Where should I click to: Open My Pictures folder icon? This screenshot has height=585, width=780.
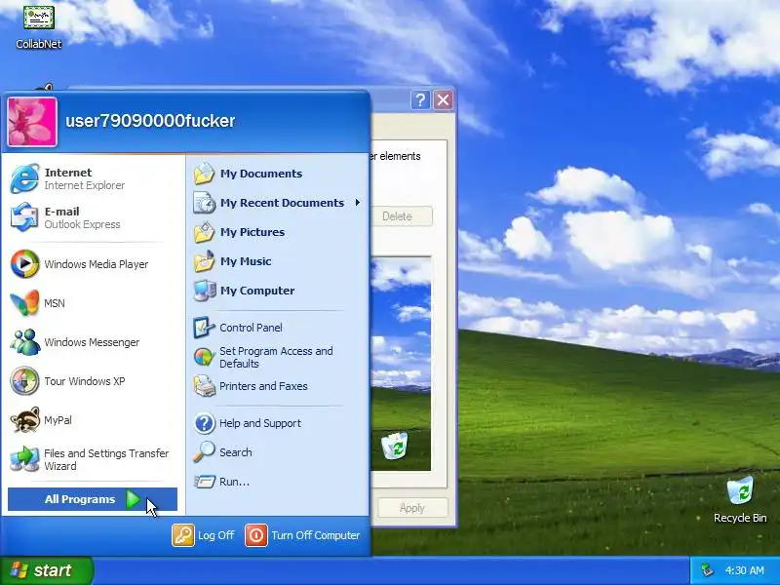[x=204, y=232]
